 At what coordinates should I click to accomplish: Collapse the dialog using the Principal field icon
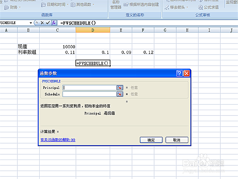pyautogui.click(x=120, y=87)
